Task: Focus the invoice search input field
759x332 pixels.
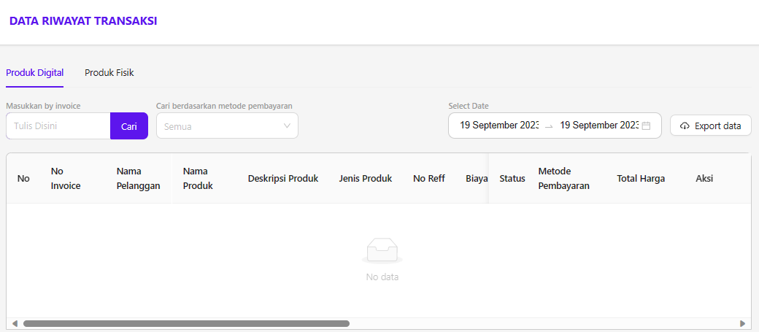Action: tap(58, 126)
